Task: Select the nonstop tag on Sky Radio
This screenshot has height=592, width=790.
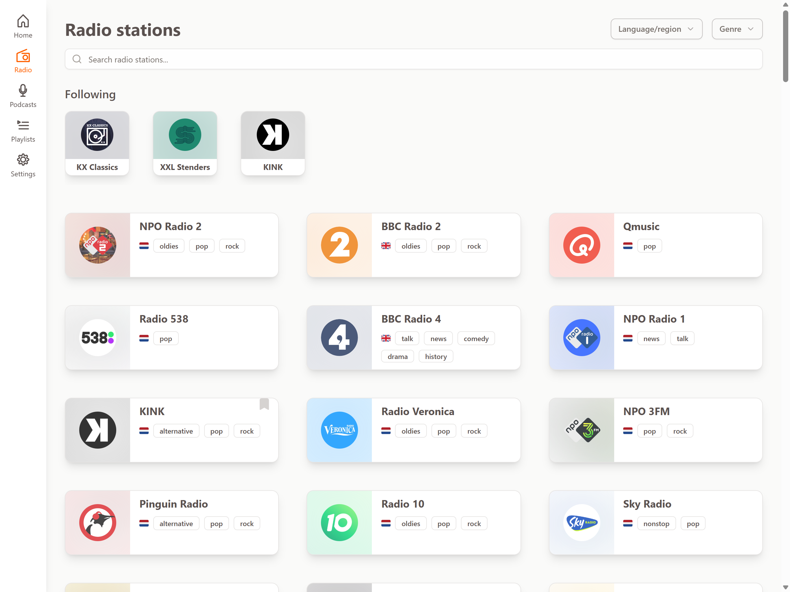Action: (x=656, y=523)
